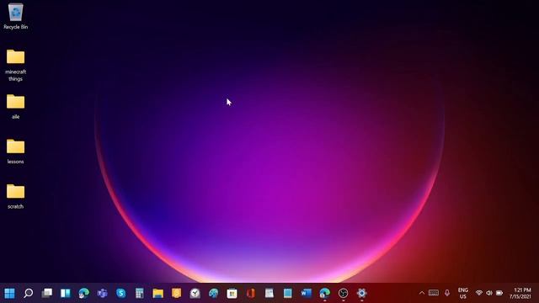Open the white Notepad icon on taskbar
Viewport: 539px width, 303px height.
(x=269, y=293)
